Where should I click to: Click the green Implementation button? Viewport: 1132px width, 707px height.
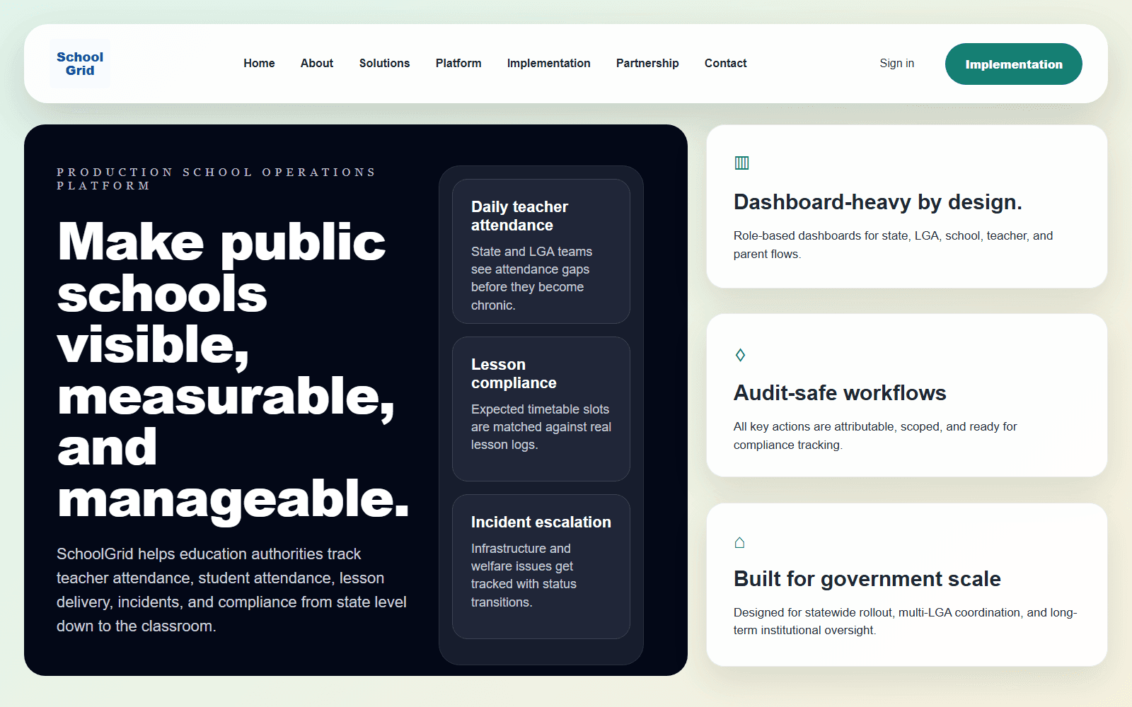1013,64
